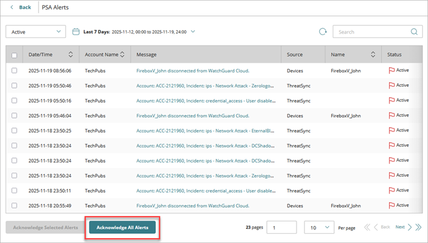Click the 23 pages label

tap(254, 227)
